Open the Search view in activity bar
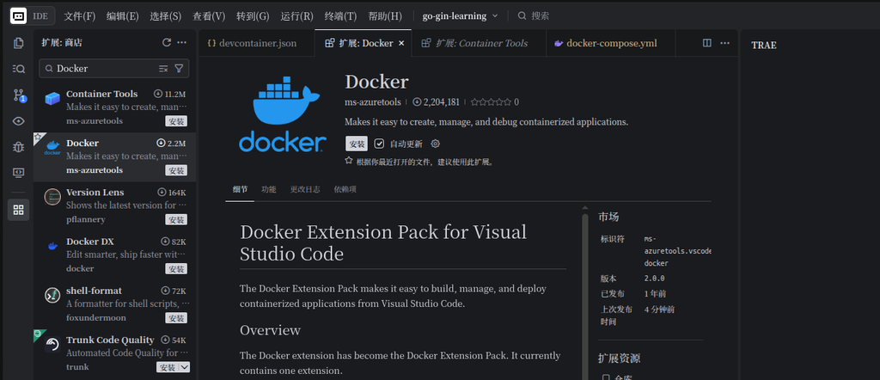Viewport: 880px width, 380px height. click(19, 69)
